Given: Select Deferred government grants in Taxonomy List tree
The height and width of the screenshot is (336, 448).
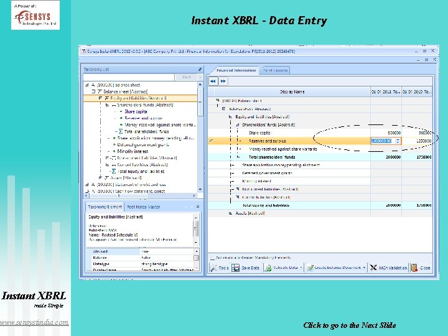Looking at the screenshot, I should coord(143,144).
